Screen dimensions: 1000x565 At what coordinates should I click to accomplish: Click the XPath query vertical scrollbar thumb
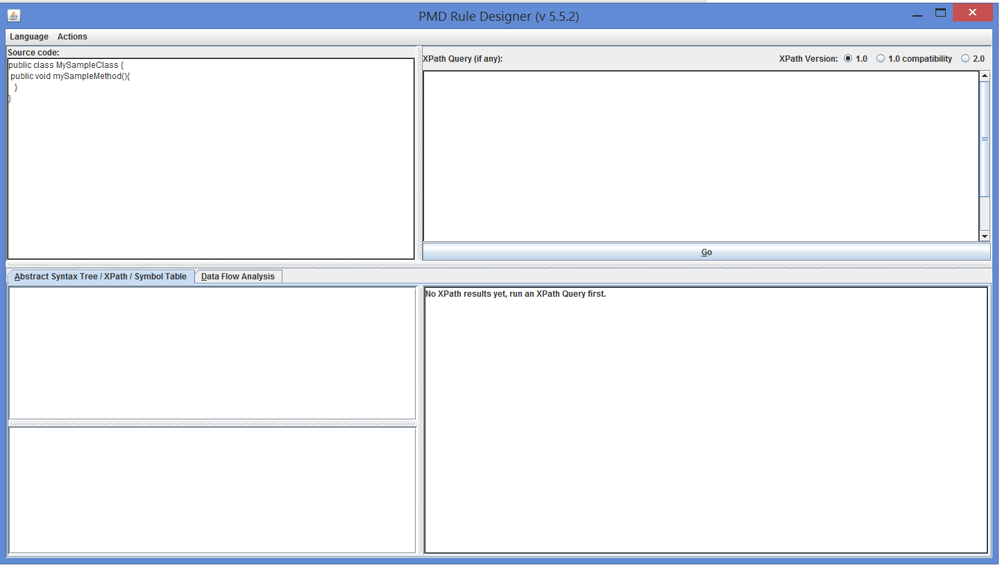click(x=985, y=139)
